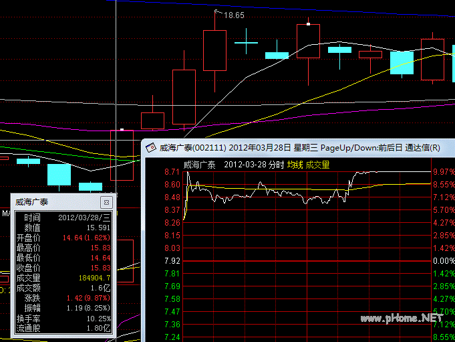Click the 均线 legend label
455x342 pixels.
tap(295, 165)
